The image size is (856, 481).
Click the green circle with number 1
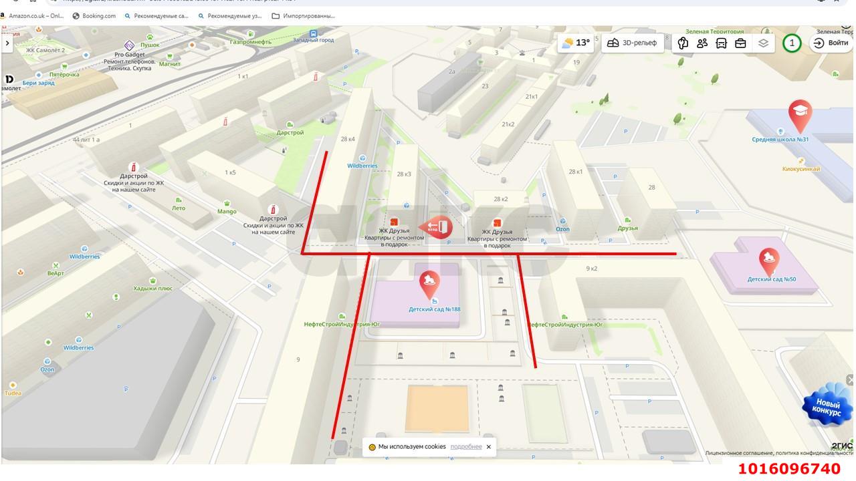tap(792, 43)
